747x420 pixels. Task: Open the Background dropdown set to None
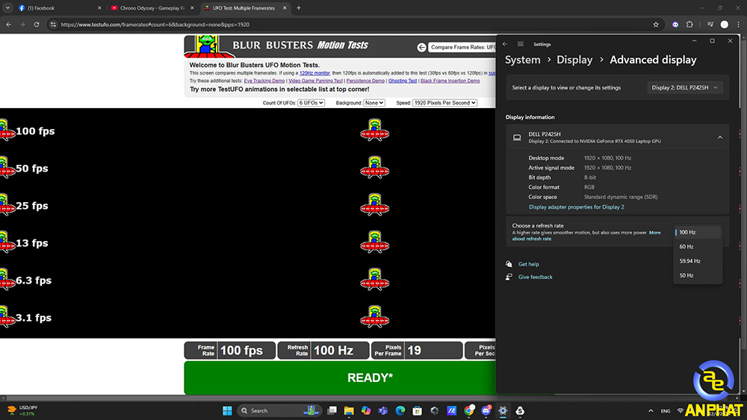coord(374,103)
